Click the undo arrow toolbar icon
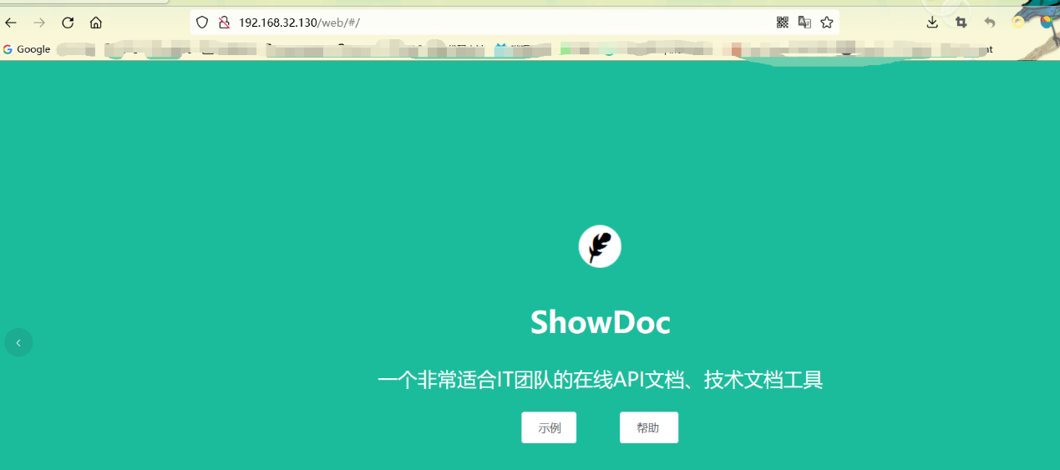 990,23
